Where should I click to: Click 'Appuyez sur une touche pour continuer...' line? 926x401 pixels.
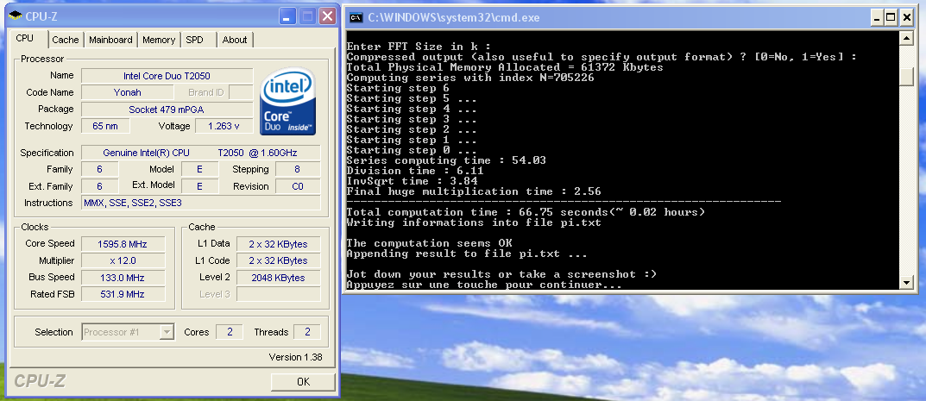(x=484, y=285)
